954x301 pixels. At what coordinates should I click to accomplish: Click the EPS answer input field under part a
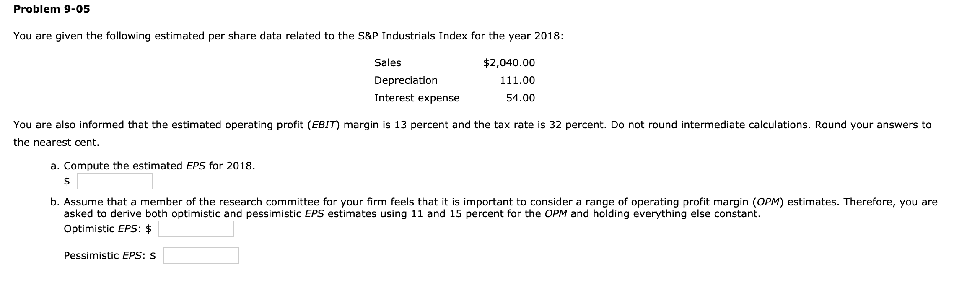[x=114, y=181]
